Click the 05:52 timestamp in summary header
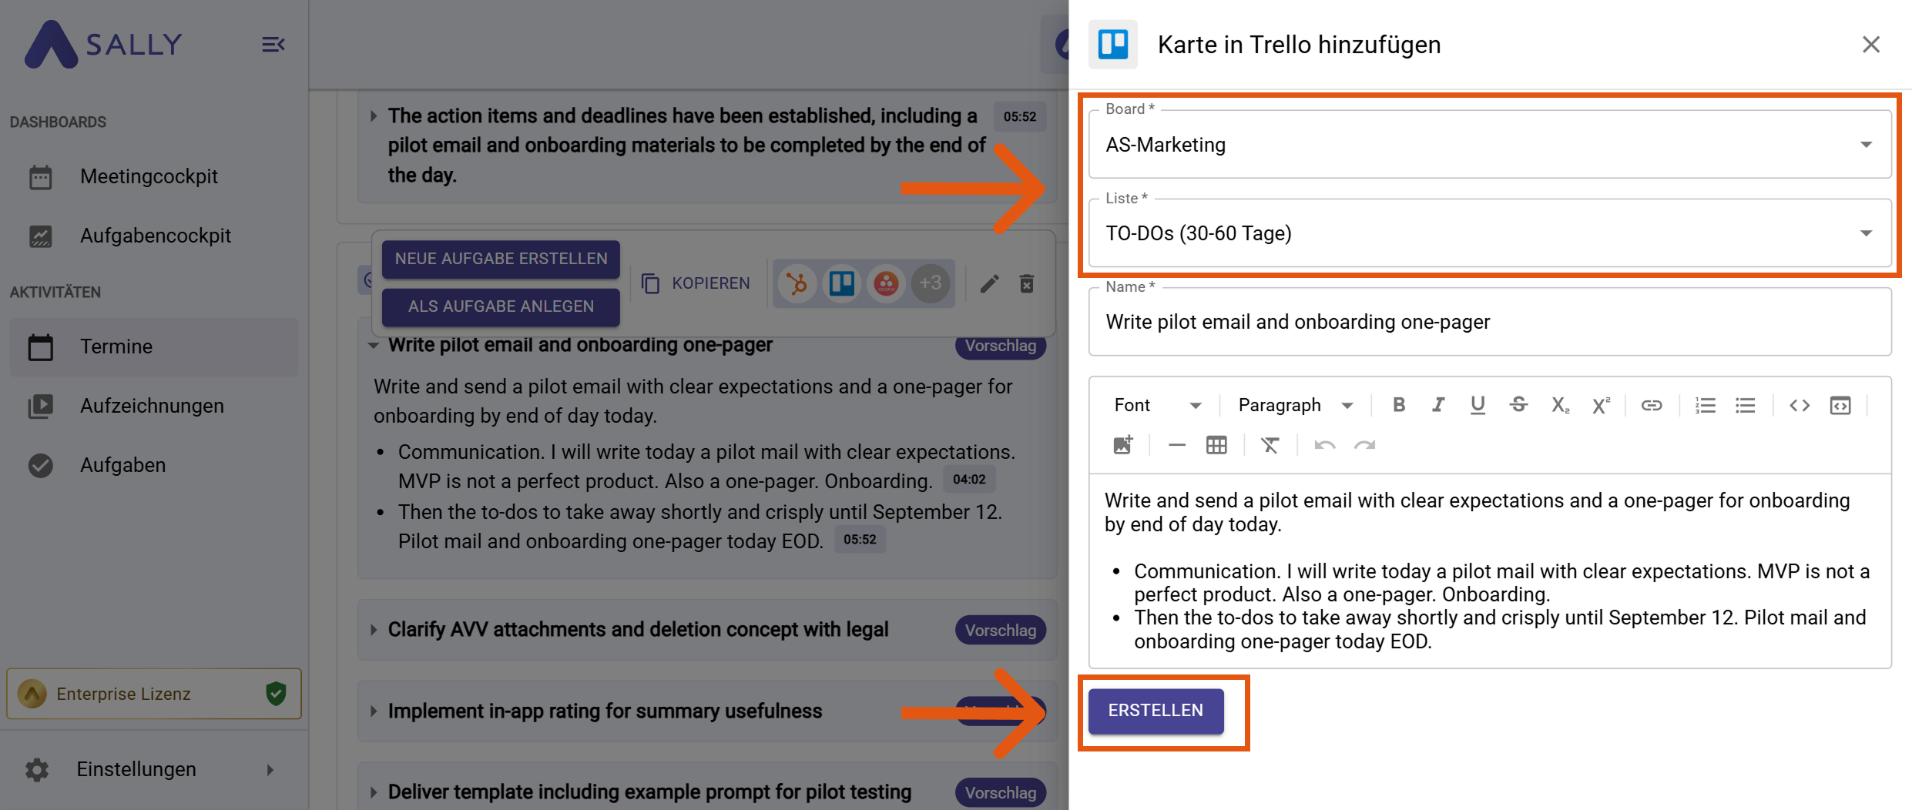Screen dimensions: 1912x810 point(1020,116)
